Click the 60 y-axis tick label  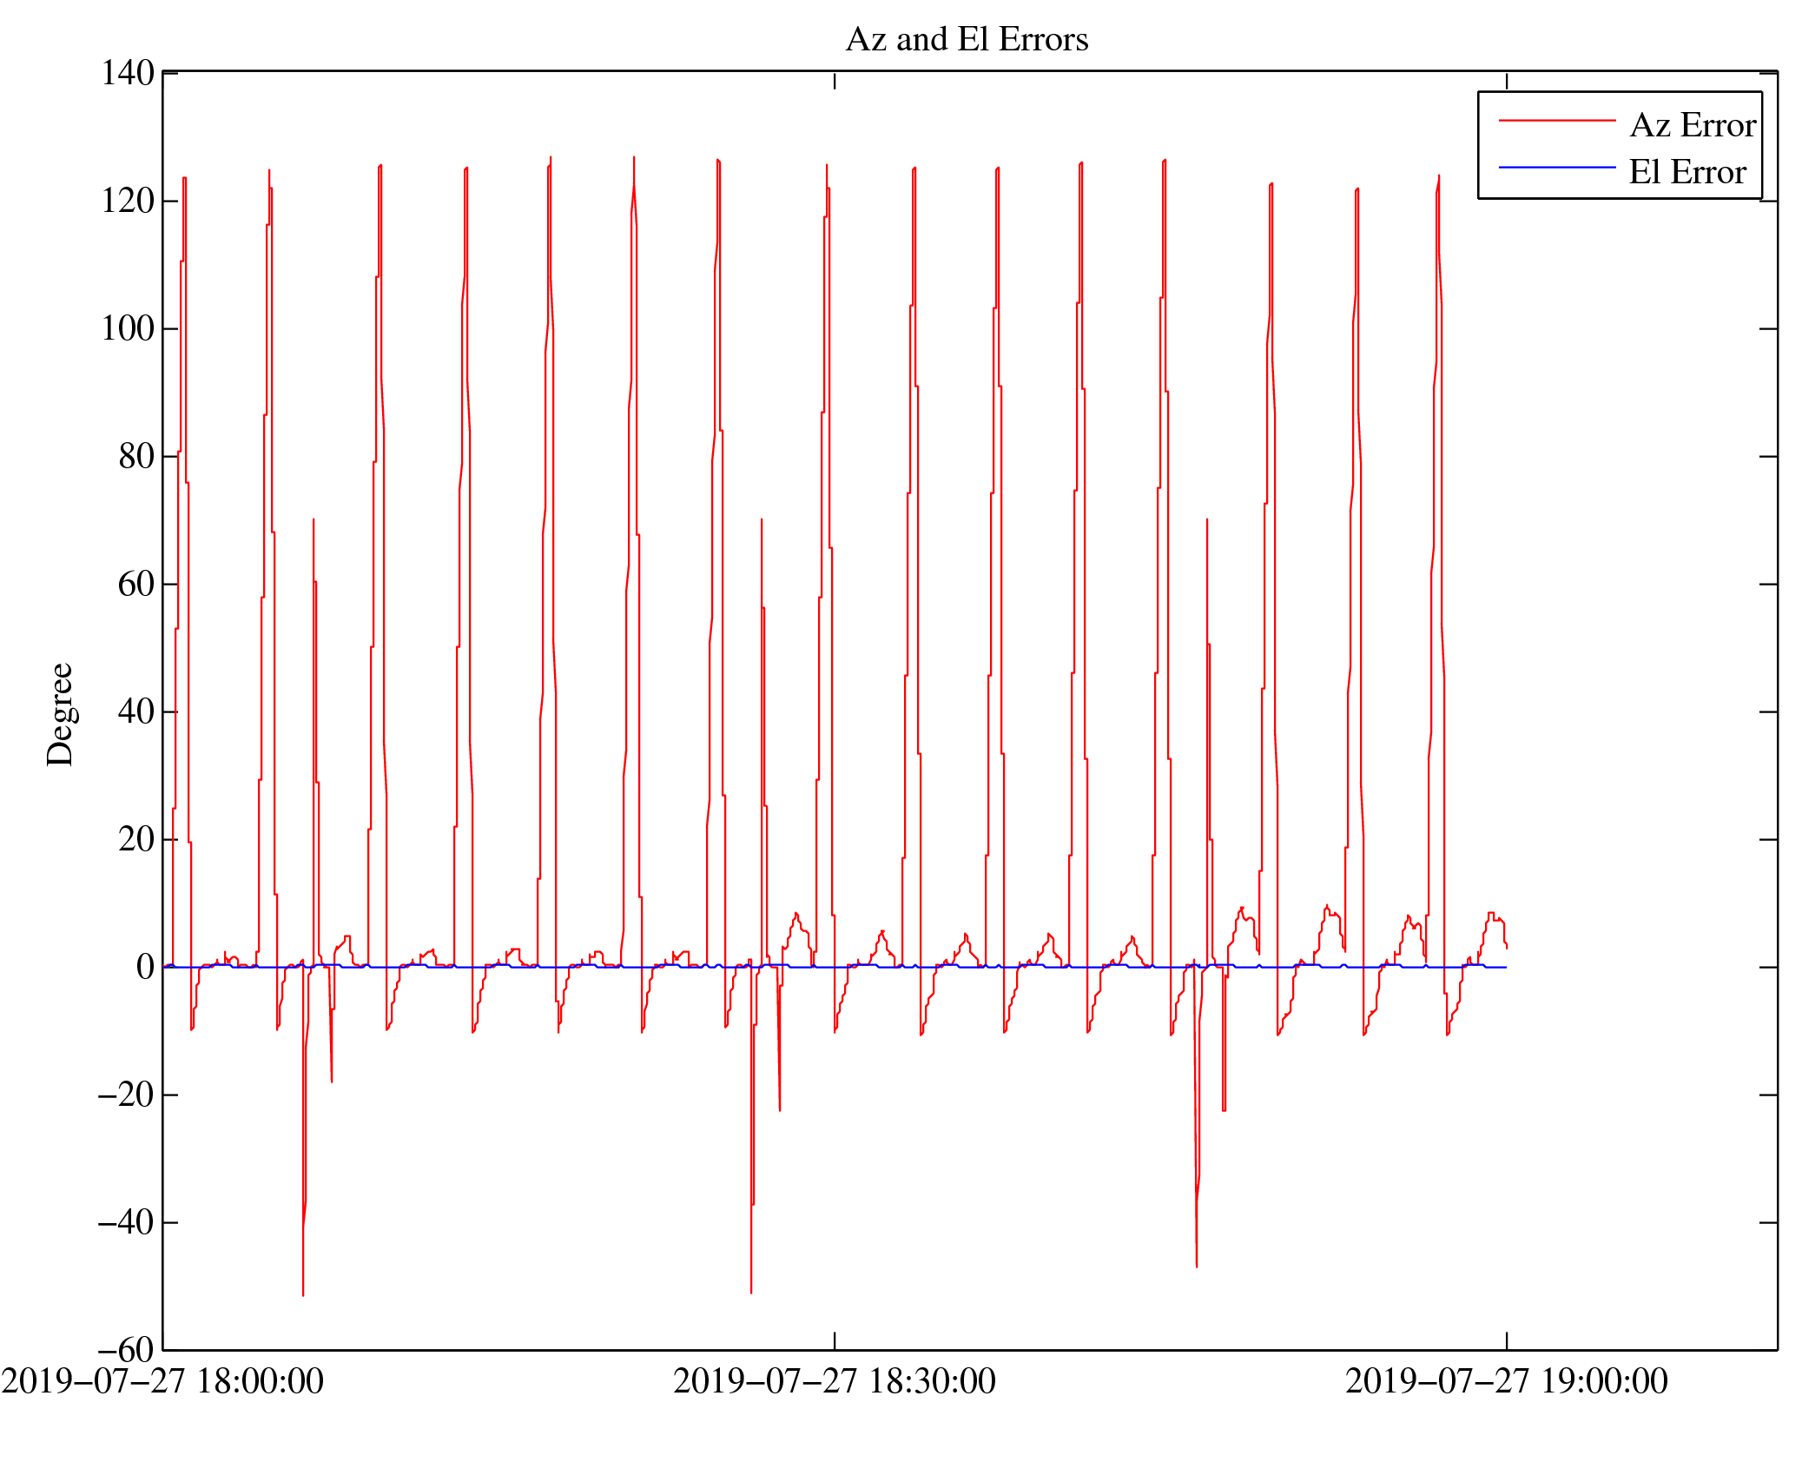tap(136, 584)
